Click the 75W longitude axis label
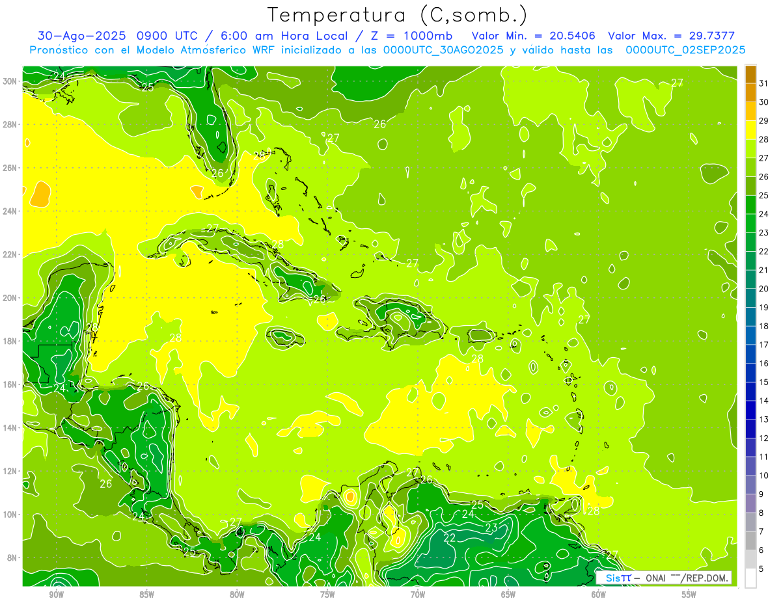 (327, 595)
